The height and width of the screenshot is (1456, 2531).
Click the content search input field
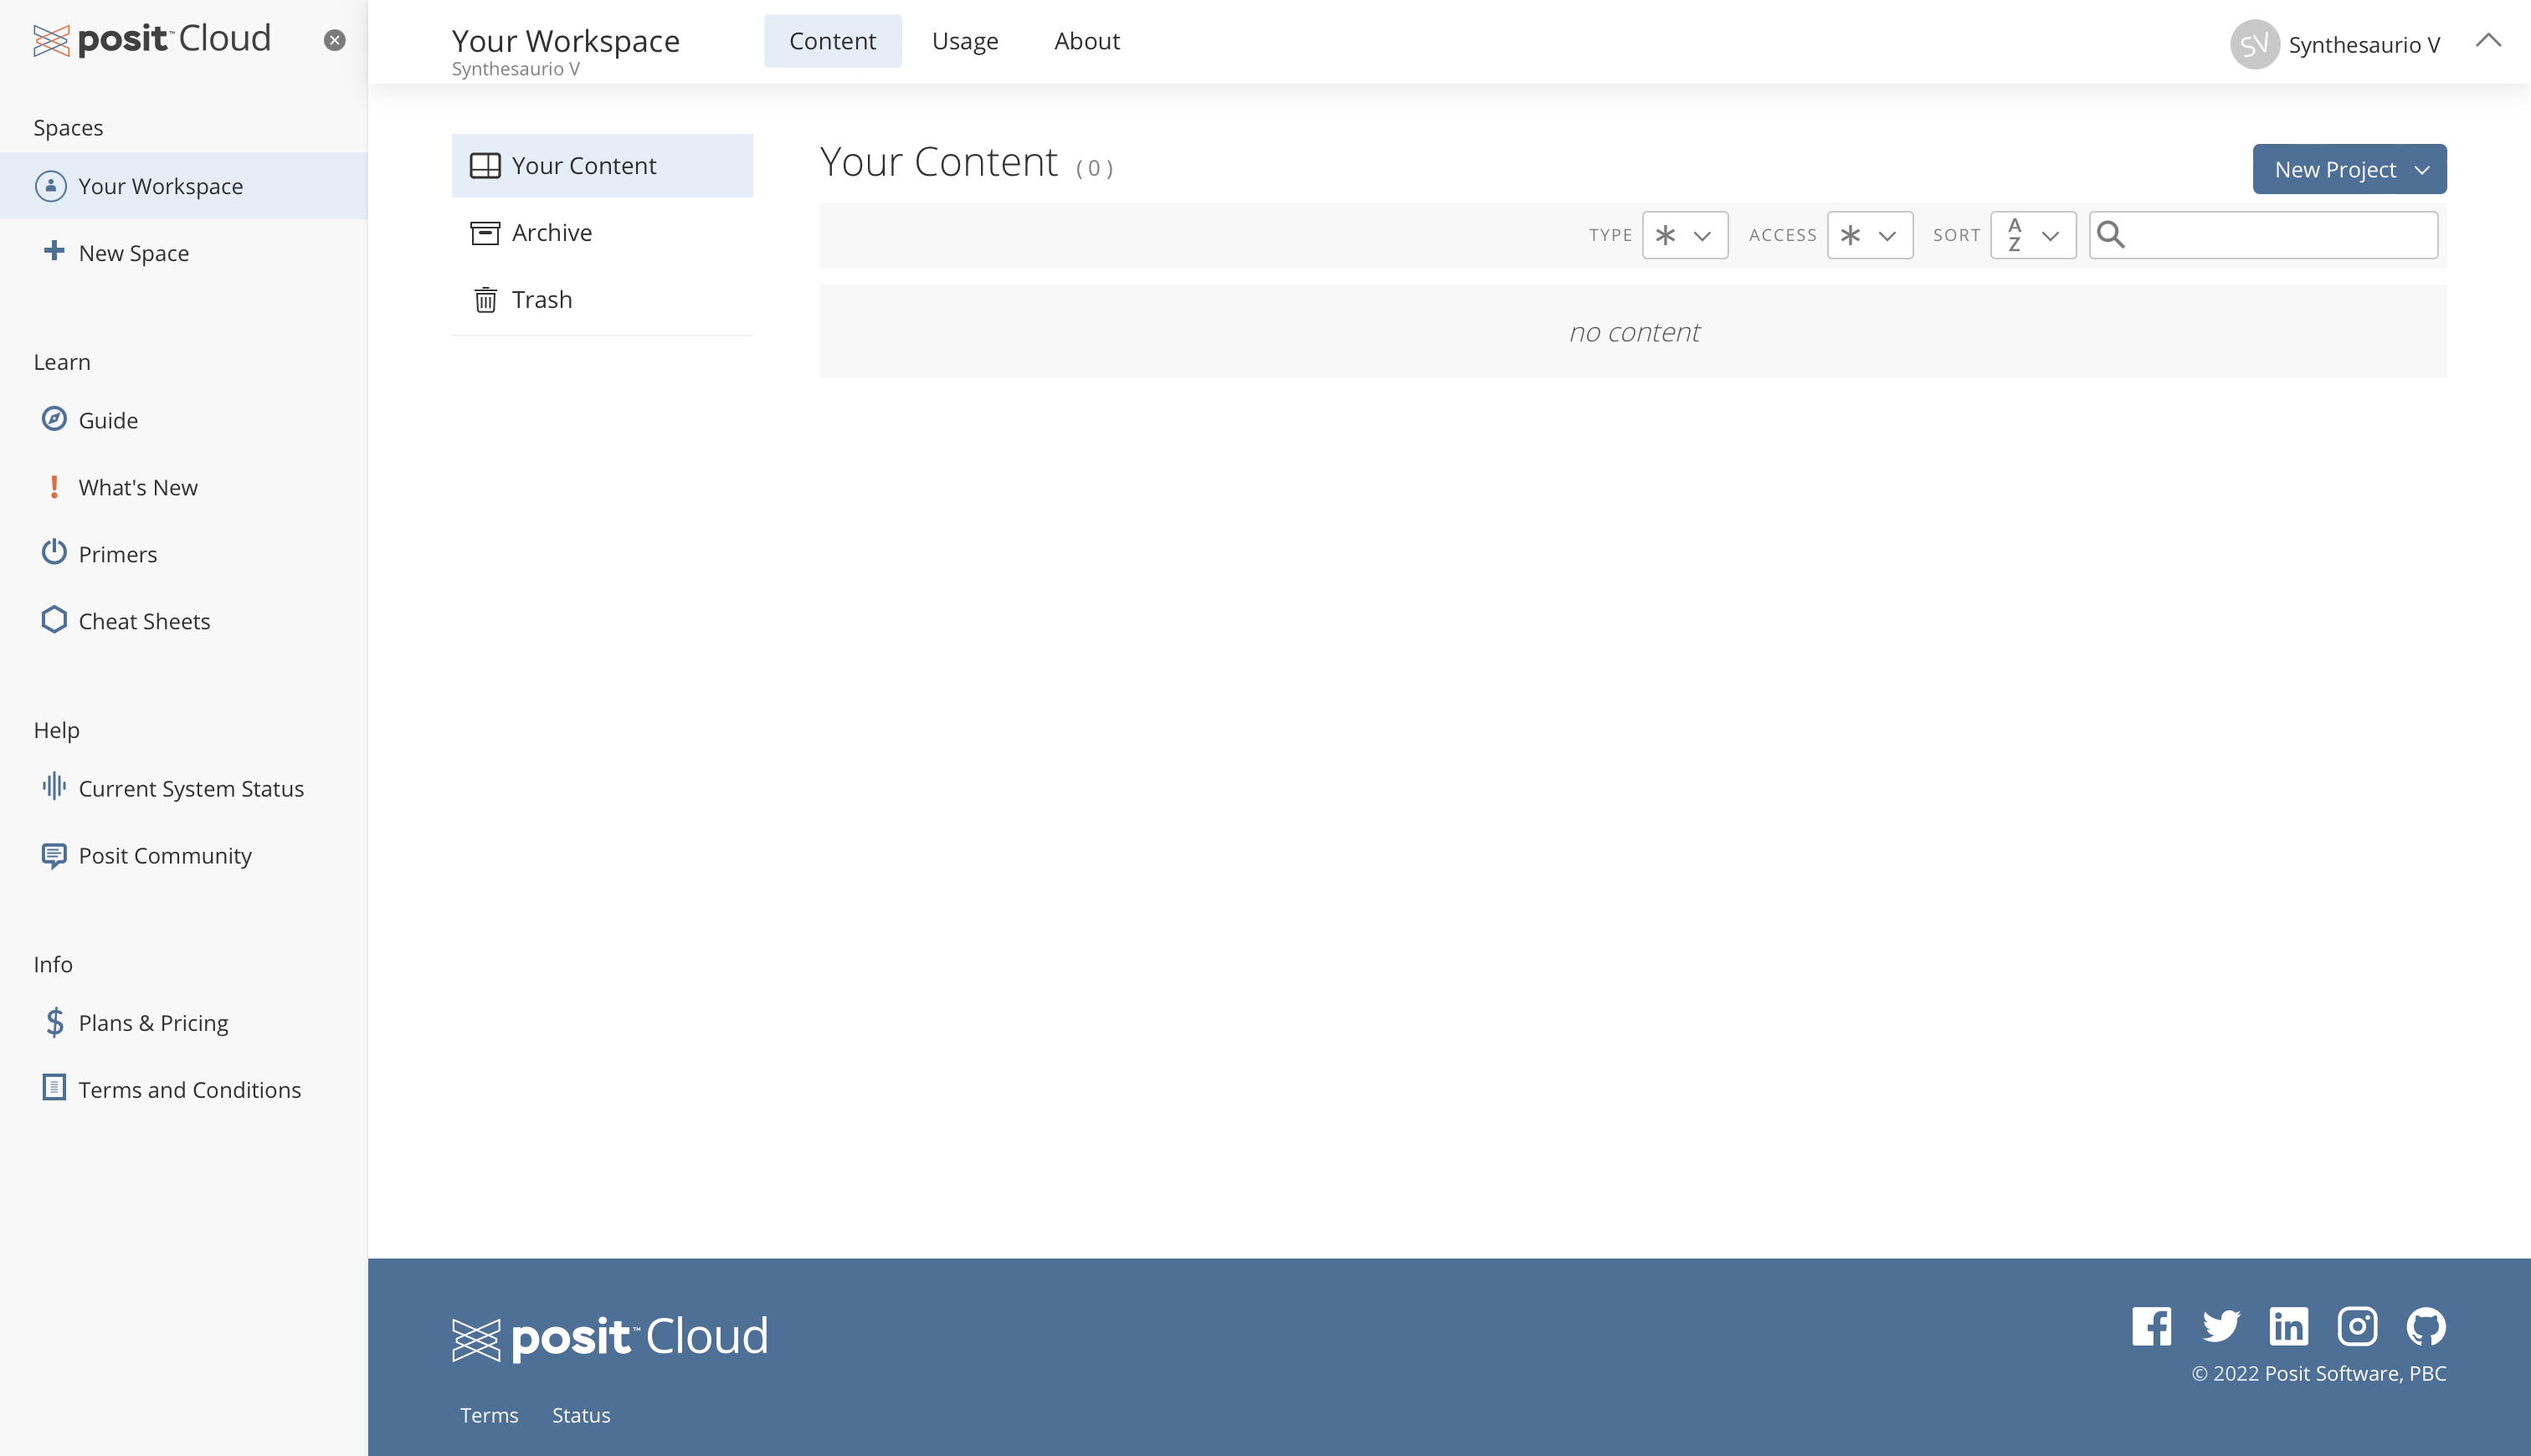(2280, 235)
